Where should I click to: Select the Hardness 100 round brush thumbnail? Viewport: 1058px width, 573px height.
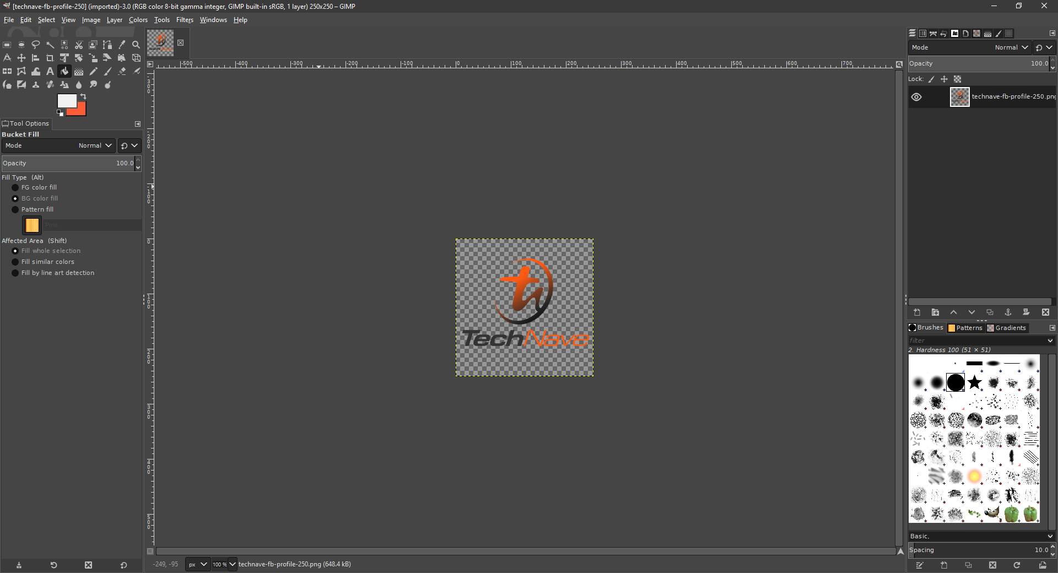click(x=956, y=382)
